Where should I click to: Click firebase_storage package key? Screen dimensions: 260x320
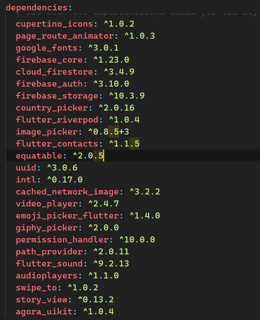57,96
